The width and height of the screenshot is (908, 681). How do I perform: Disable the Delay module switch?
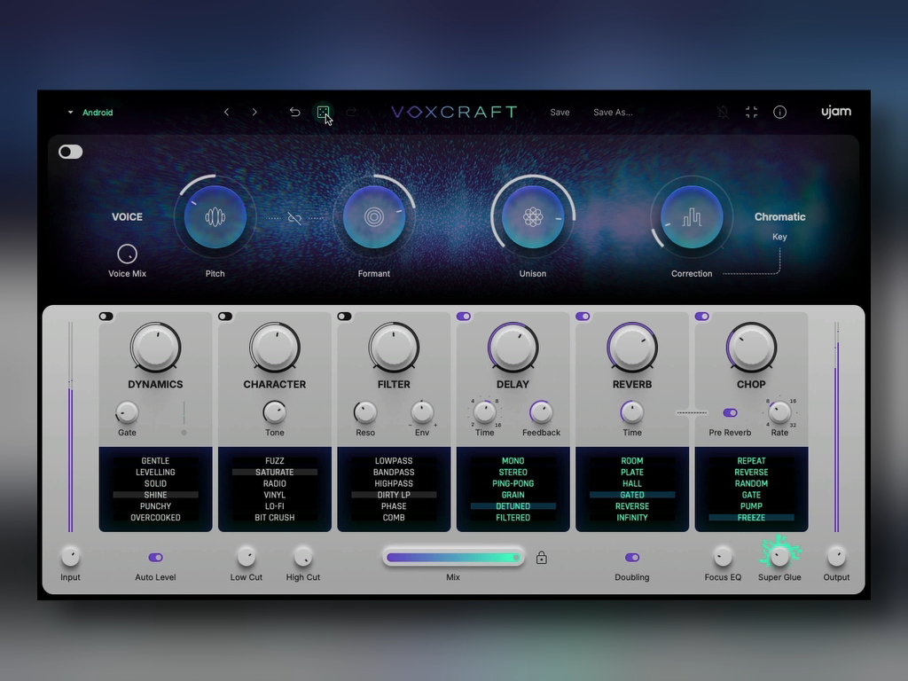click(464, 317)
